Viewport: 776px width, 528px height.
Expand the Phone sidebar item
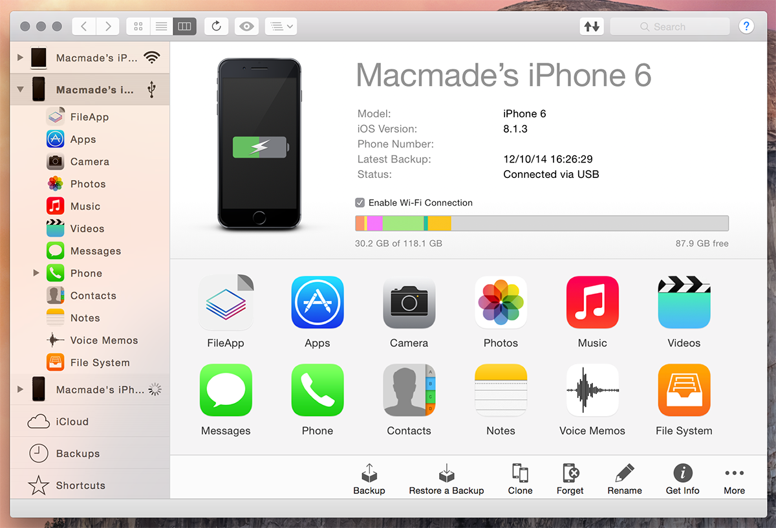(36, 273)
